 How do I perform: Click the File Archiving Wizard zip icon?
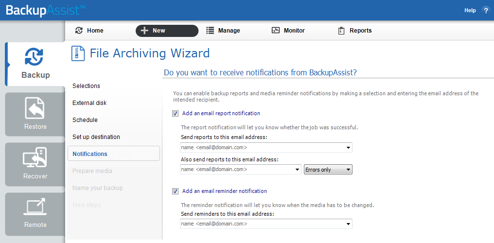pos(78,53)
